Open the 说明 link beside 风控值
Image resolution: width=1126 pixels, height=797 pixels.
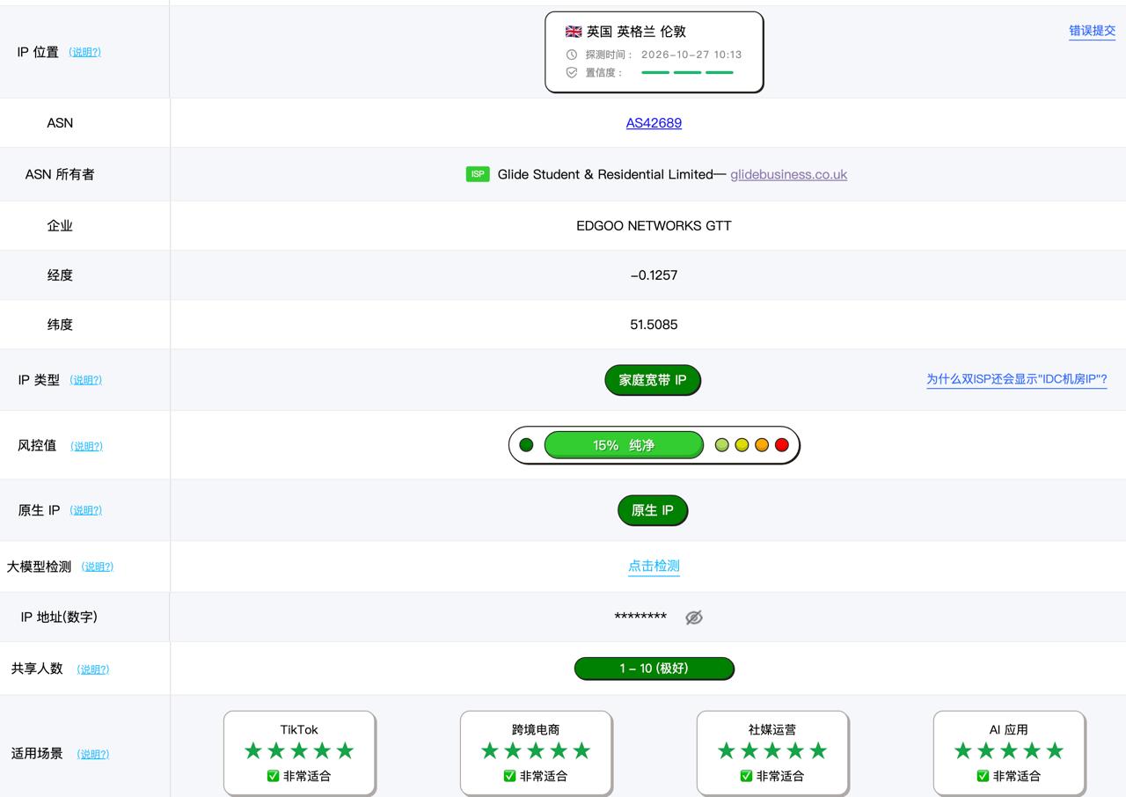(86, 446)
